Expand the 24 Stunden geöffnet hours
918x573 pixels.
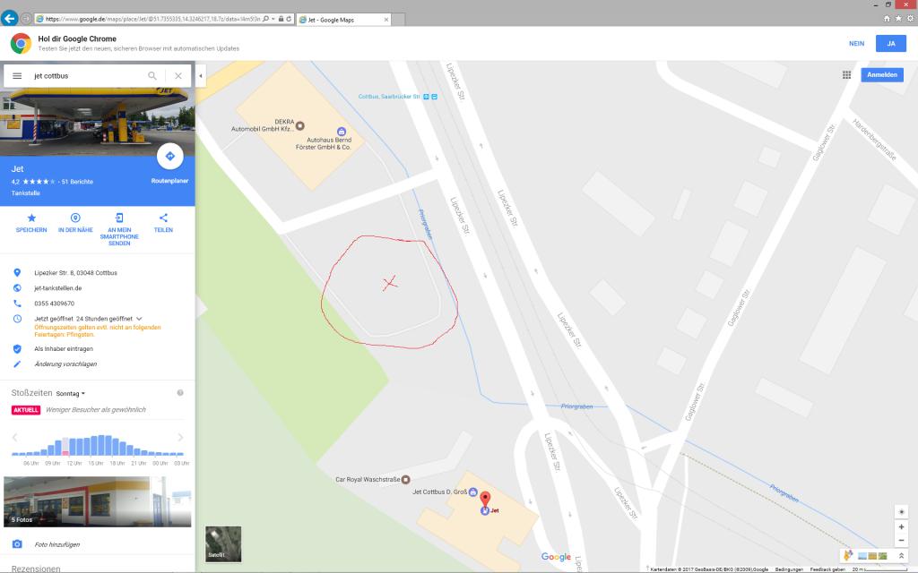pos(139,319)
